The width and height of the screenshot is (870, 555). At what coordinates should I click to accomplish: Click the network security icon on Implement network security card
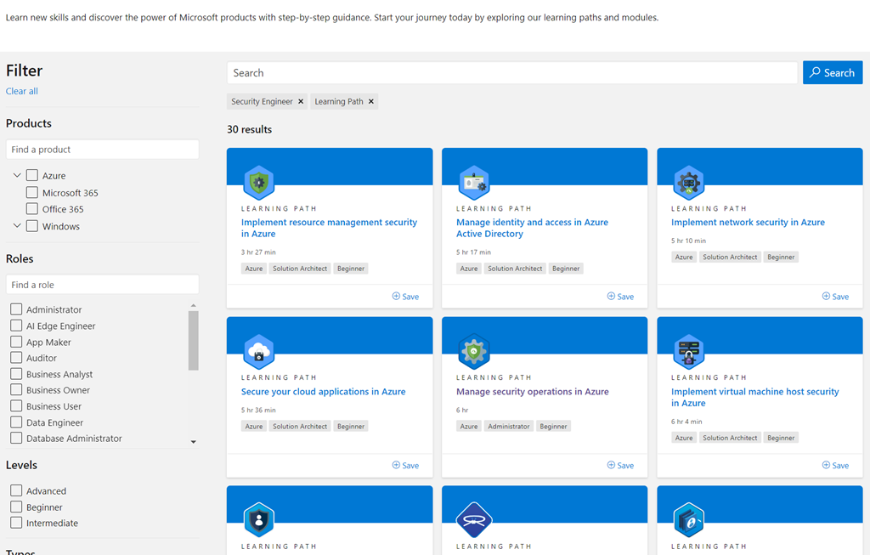[688, 182]
